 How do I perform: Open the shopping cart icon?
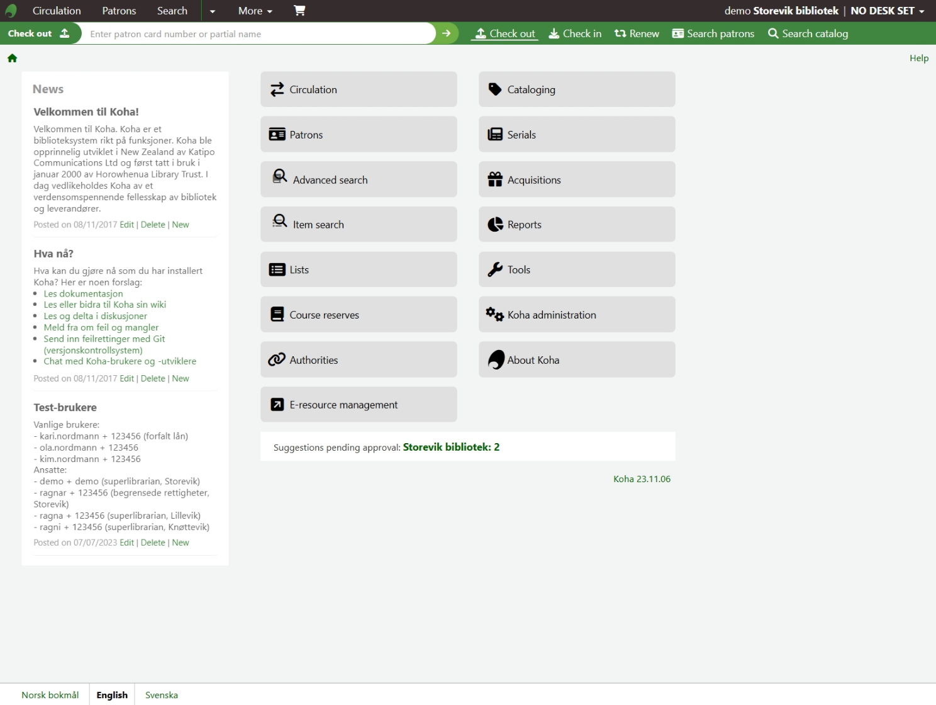299,11
